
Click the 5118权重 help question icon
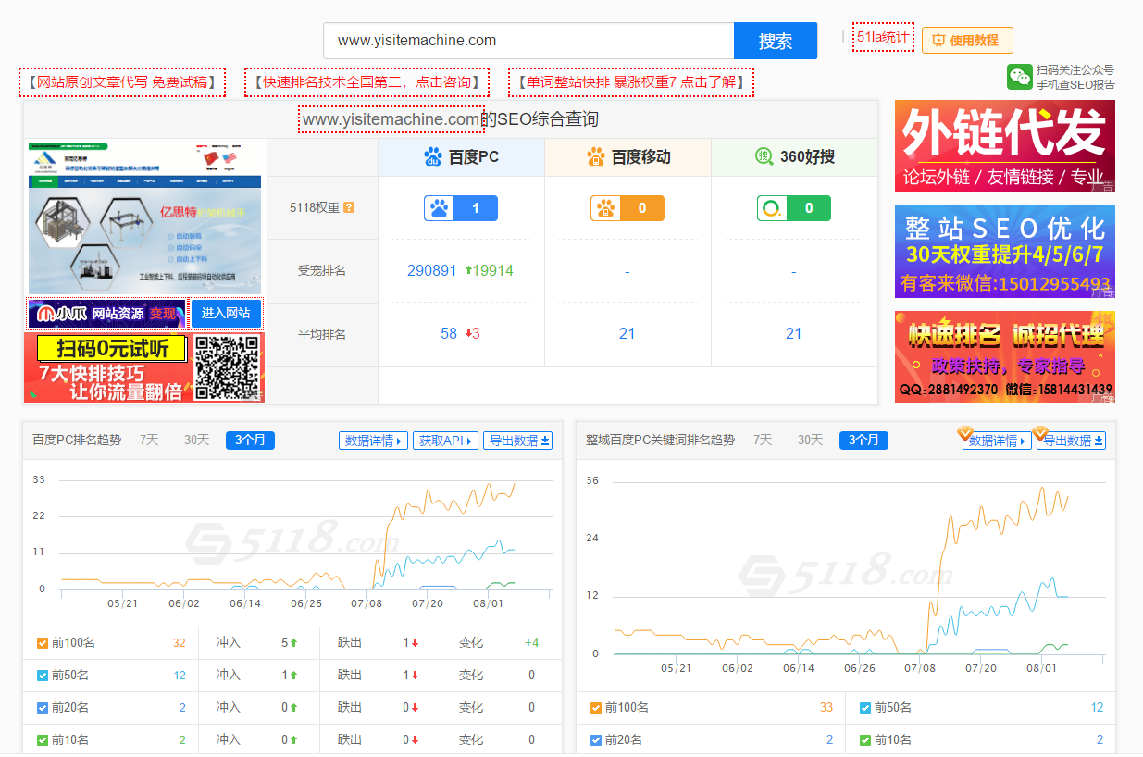pos(349,208)
